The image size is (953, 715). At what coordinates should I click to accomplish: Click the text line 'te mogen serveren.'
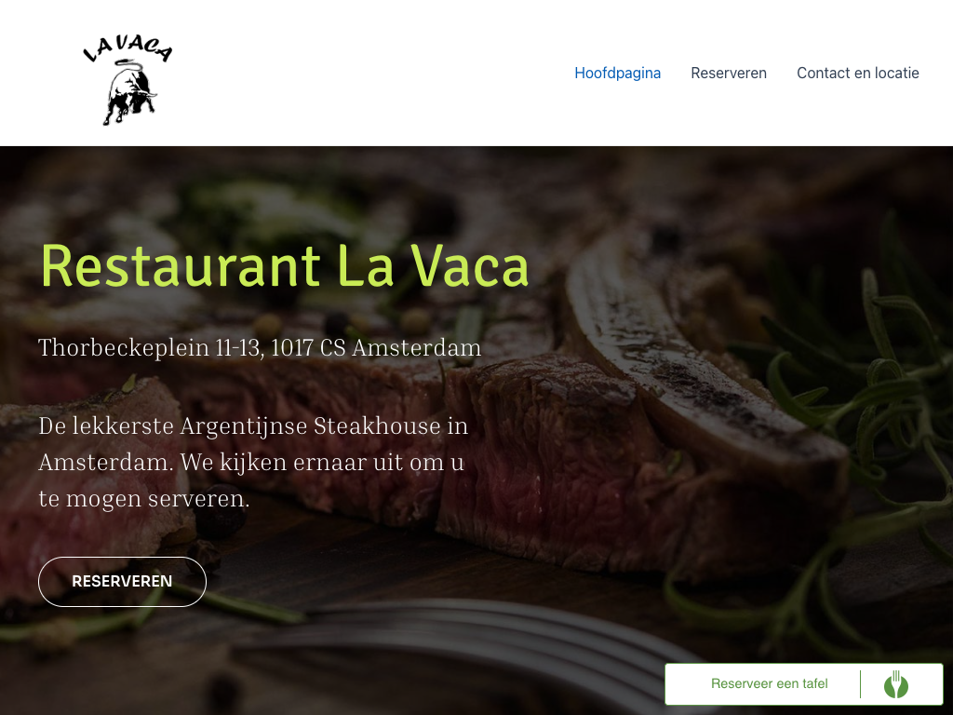click(144, 499)
